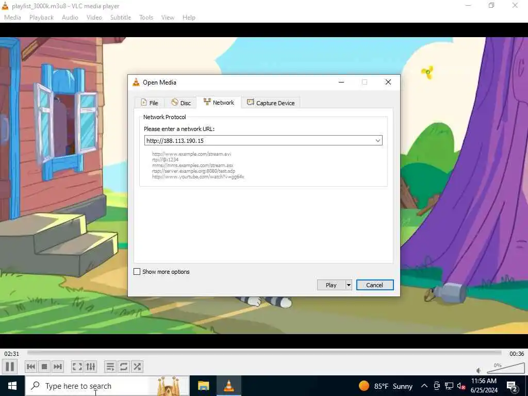This screenshot has width=528, height=396.
Task: Click the muted volume tray icon
Action: pyautogui.click(x=461, y=386)
